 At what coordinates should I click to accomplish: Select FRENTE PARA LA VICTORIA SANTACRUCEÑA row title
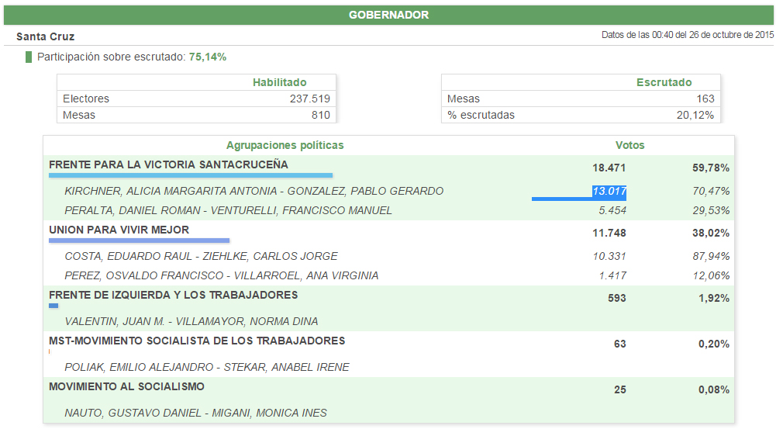168,164
